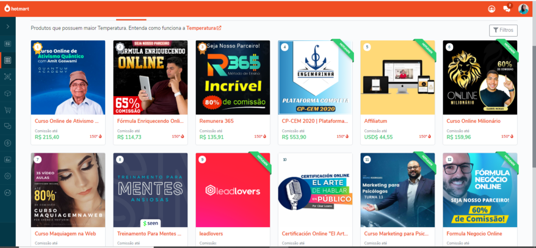Open the bar chart reports icon in sidebar

tap(7, 160)
